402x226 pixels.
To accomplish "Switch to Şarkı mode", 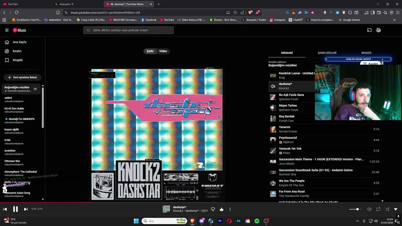I will click(150, 51).
